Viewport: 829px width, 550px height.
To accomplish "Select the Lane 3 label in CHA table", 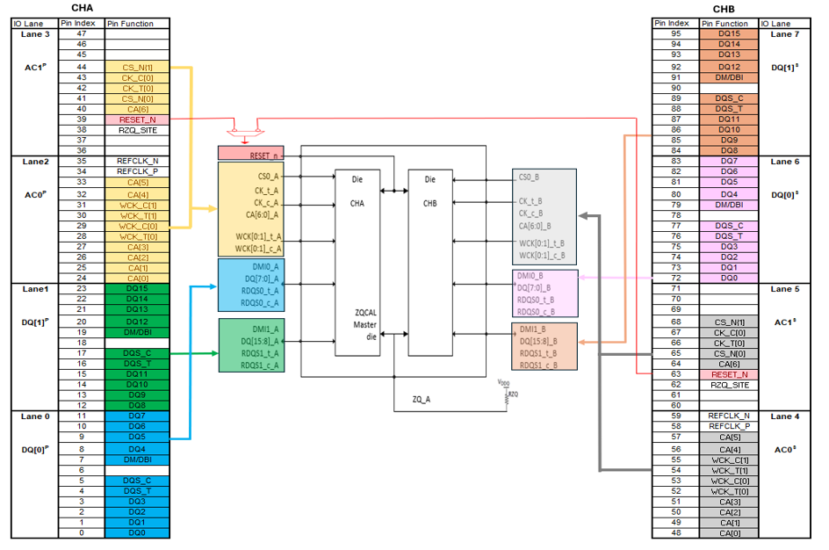I will coord(35,34).
